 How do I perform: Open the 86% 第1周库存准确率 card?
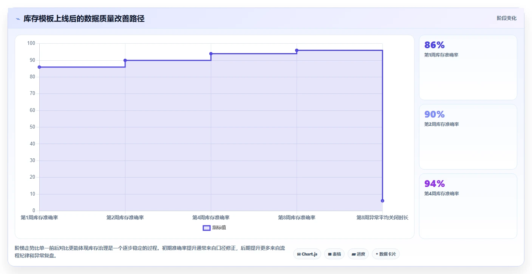pos(468,67)
